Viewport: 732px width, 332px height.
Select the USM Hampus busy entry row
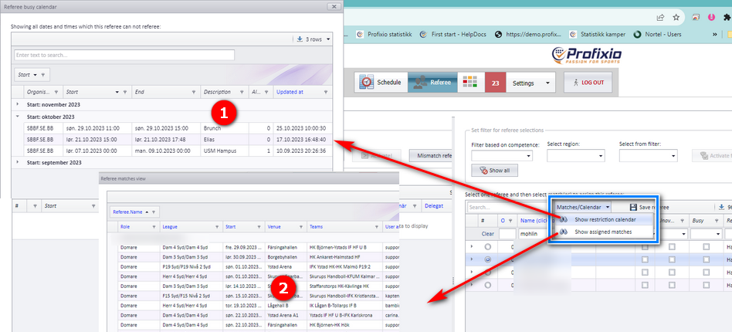tap(178, 151)
